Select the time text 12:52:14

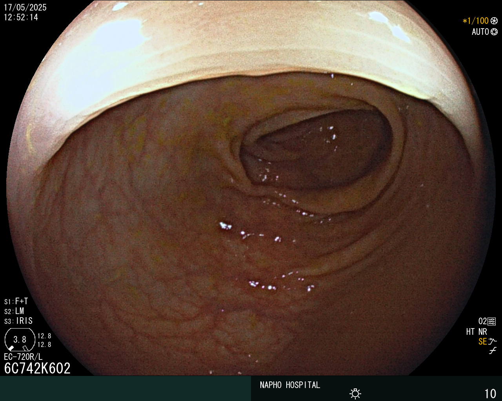pyautogui.click(x=21, y=18)
